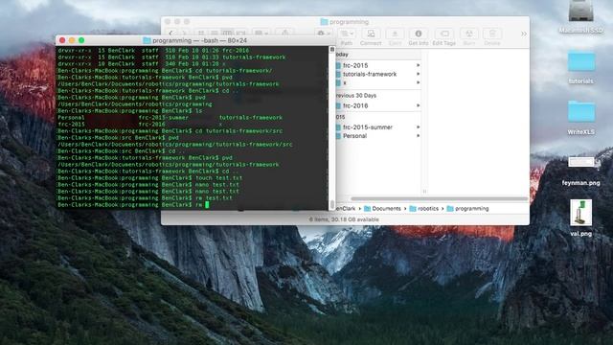Click the Finder horizontal scrollbar

pyautogui.click(x=440, y=198)
